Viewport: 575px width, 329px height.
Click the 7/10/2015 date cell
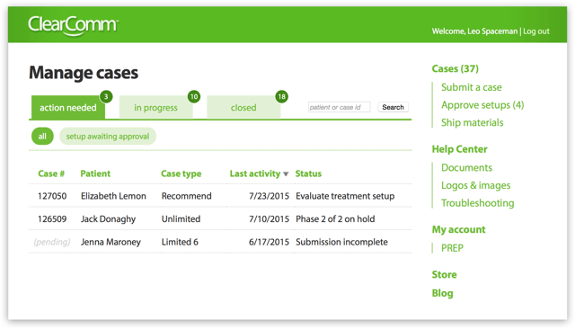(269, 219)
